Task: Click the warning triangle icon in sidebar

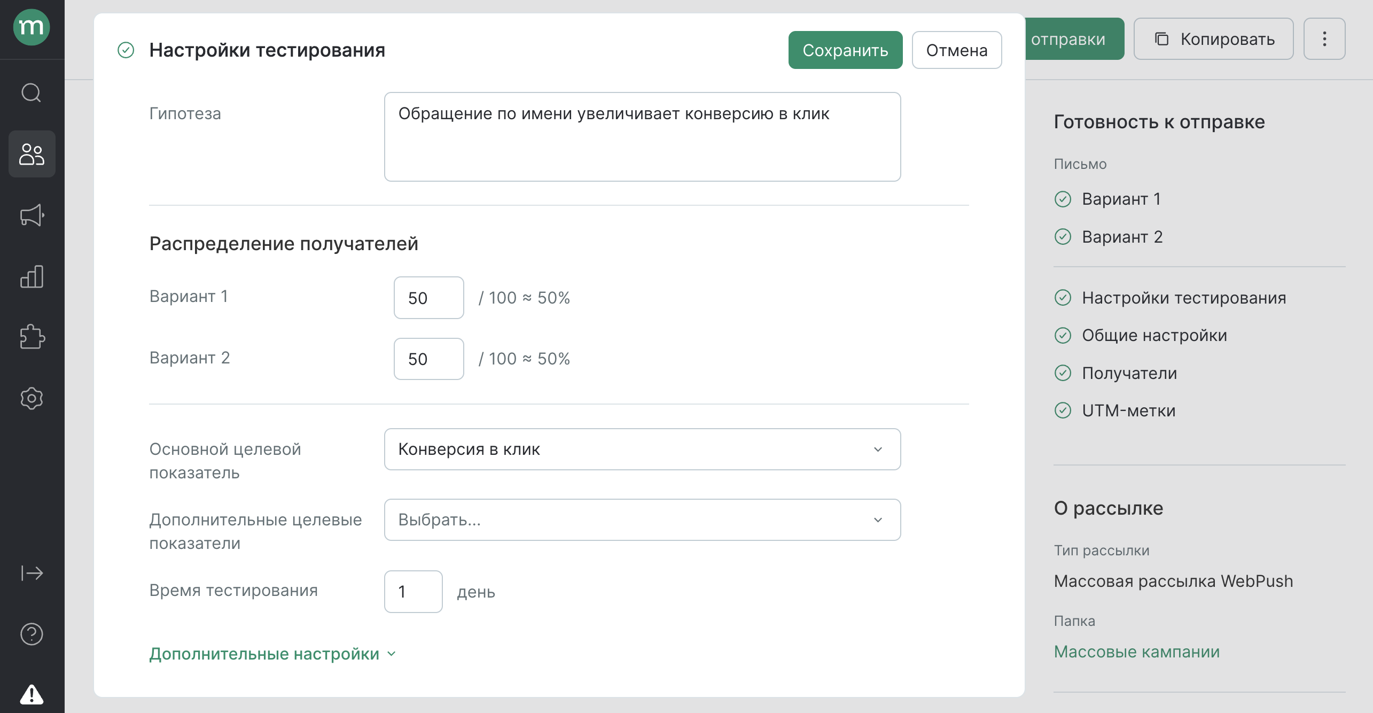Action: point(32,694)
